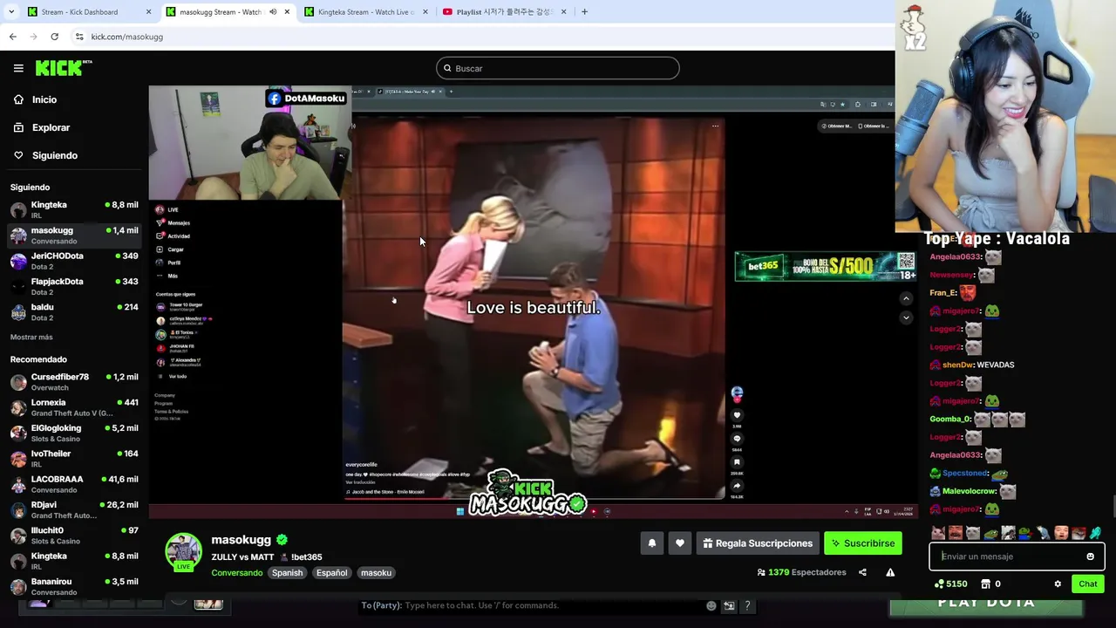Open Lornexia recommended channel
Screen dimensions: 1116x628
pyautogui.click(x=74, y=407)
